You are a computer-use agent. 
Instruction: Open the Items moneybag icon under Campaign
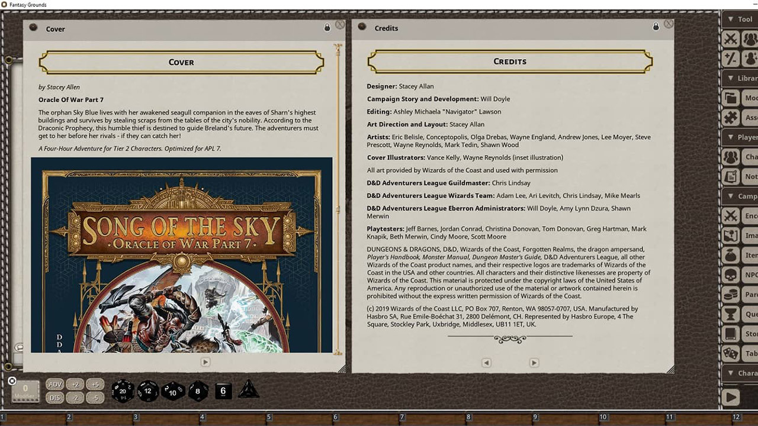pos(731,255)
